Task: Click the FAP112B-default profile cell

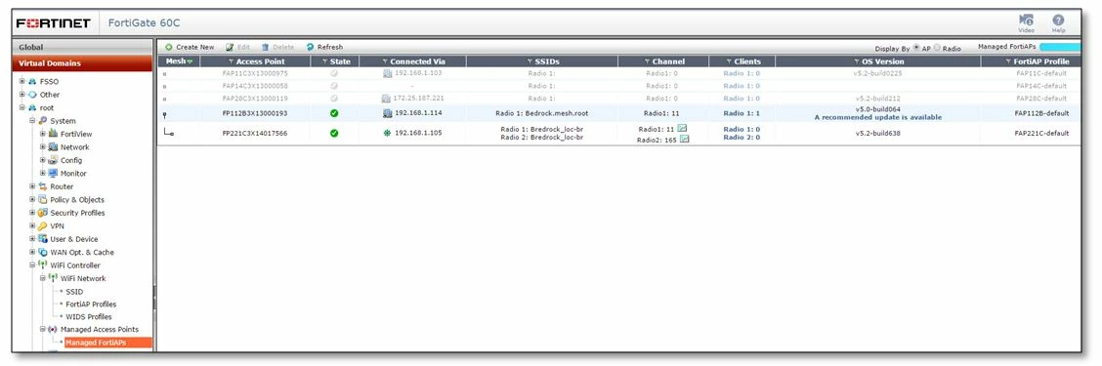Action: pyautogui.click(x=1041, y=113)
